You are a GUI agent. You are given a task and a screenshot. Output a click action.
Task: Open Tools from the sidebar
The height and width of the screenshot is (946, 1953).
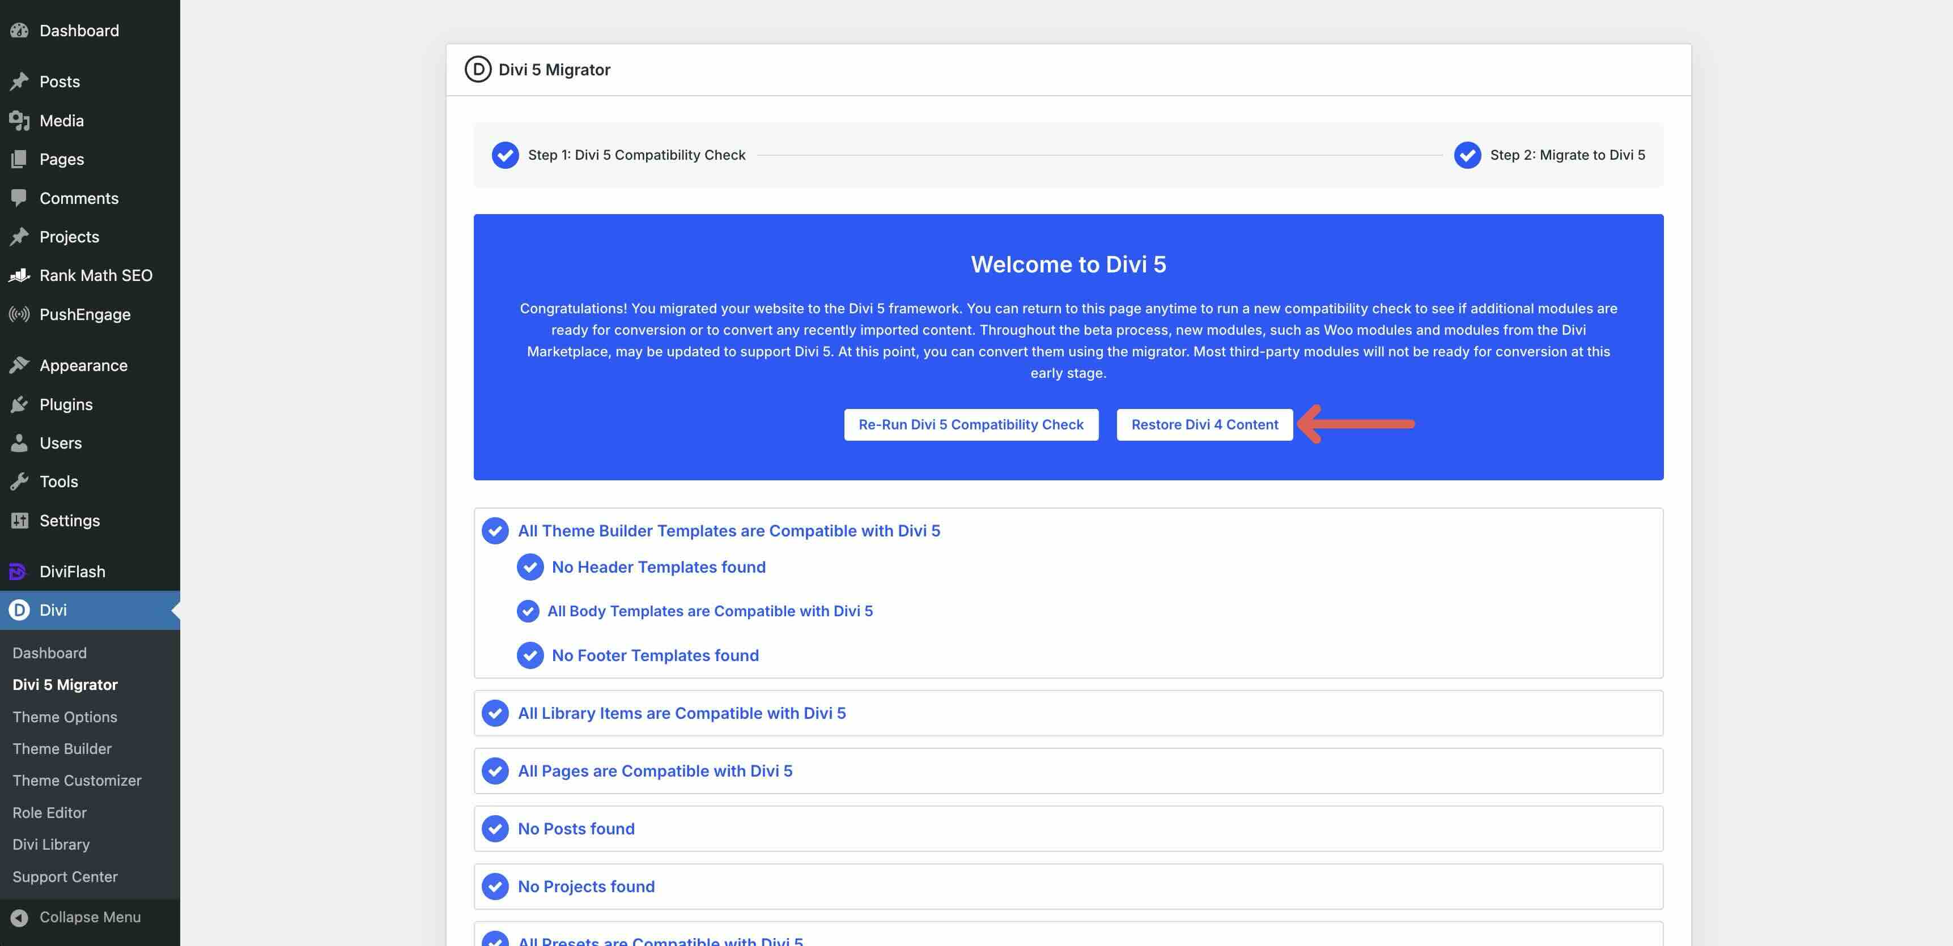58,482
